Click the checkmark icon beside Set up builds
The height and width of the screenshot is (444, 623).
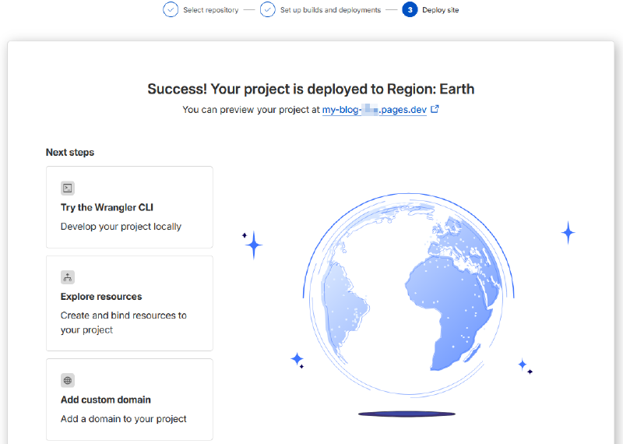pos(268,10)
